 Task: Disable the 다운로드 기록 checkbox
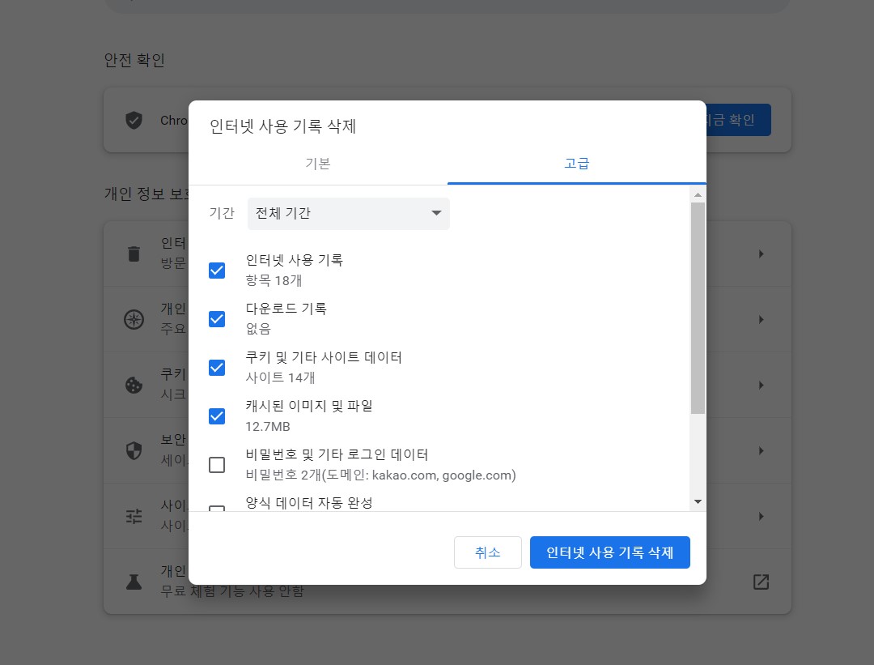[217, 318]
